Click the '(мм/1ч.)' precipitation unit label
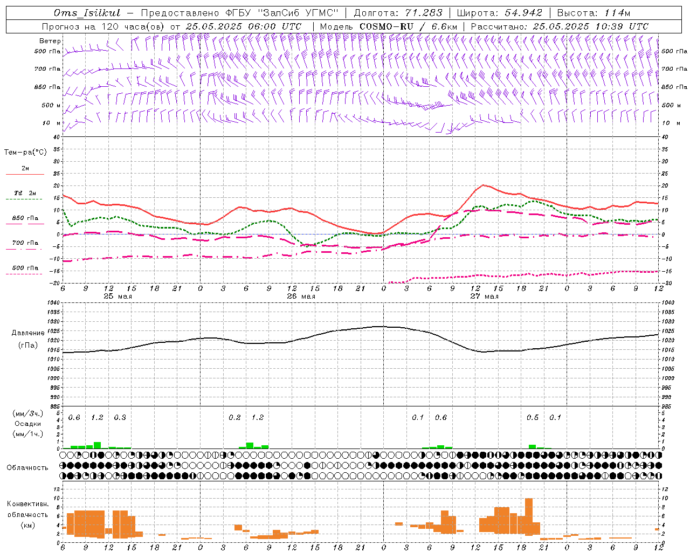 tap(27, 434)
